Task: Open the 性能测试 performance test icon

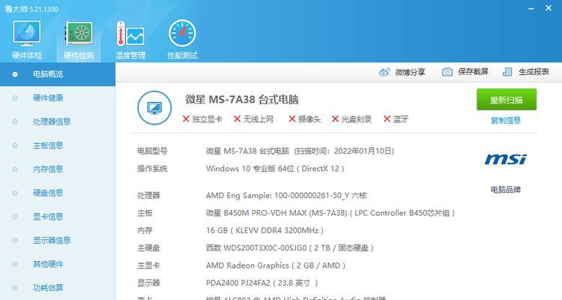Action: 182,34
